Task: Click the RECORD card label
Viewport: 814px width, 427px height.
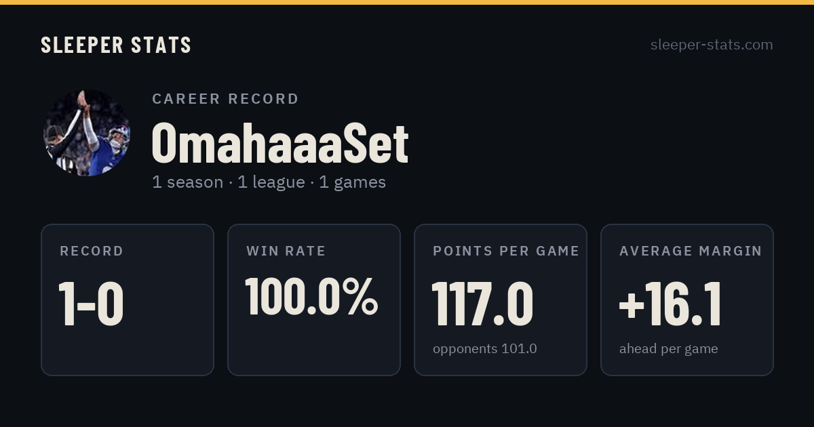Action: click(92, 251)
